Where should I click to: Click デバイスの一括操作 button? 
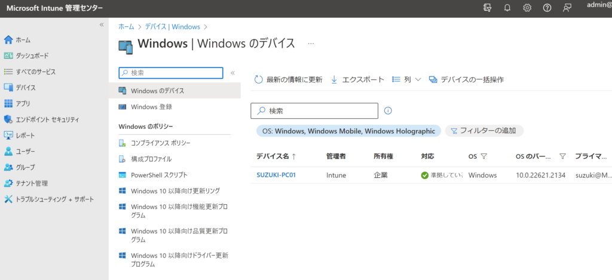click(466, 79)
